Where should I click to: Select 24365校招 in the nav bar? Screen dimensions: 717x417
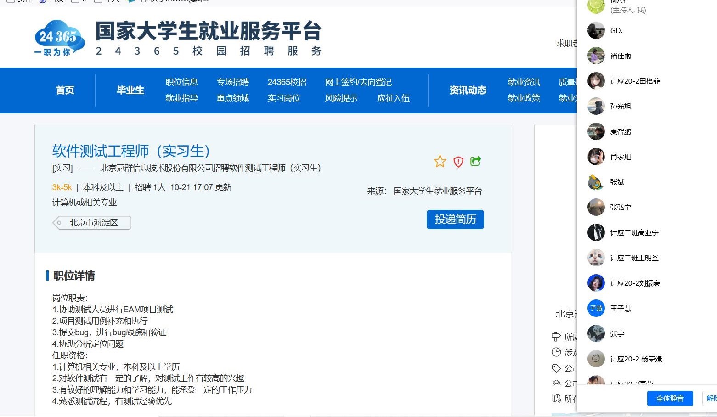(287, 82)
